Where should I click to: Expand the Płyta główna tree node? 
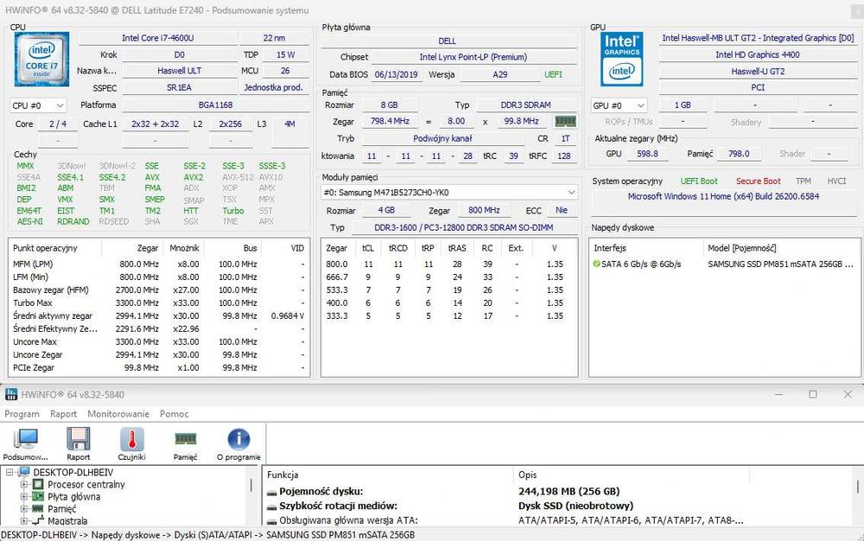(23, 497)
